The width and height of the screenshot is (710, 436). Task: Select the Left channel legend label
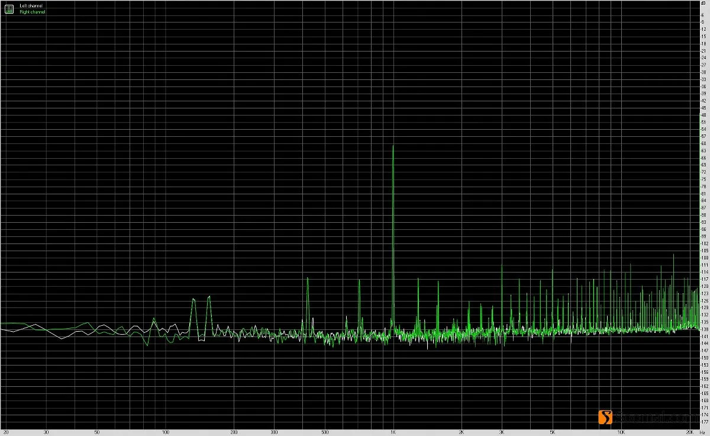(x=31, y=6)
